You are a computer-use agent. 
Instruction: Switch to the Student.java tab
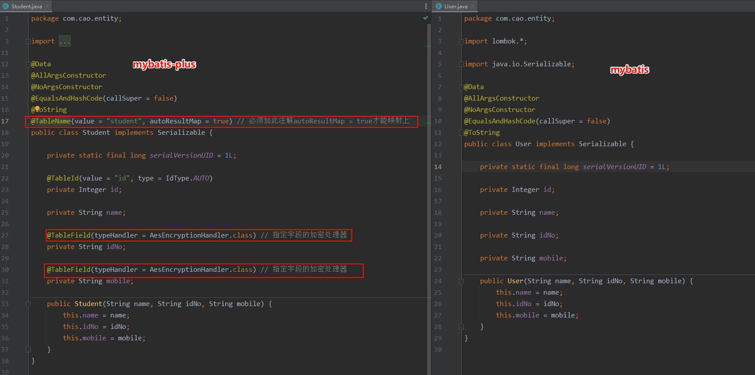pyautogui.click(x=25, y=6)
